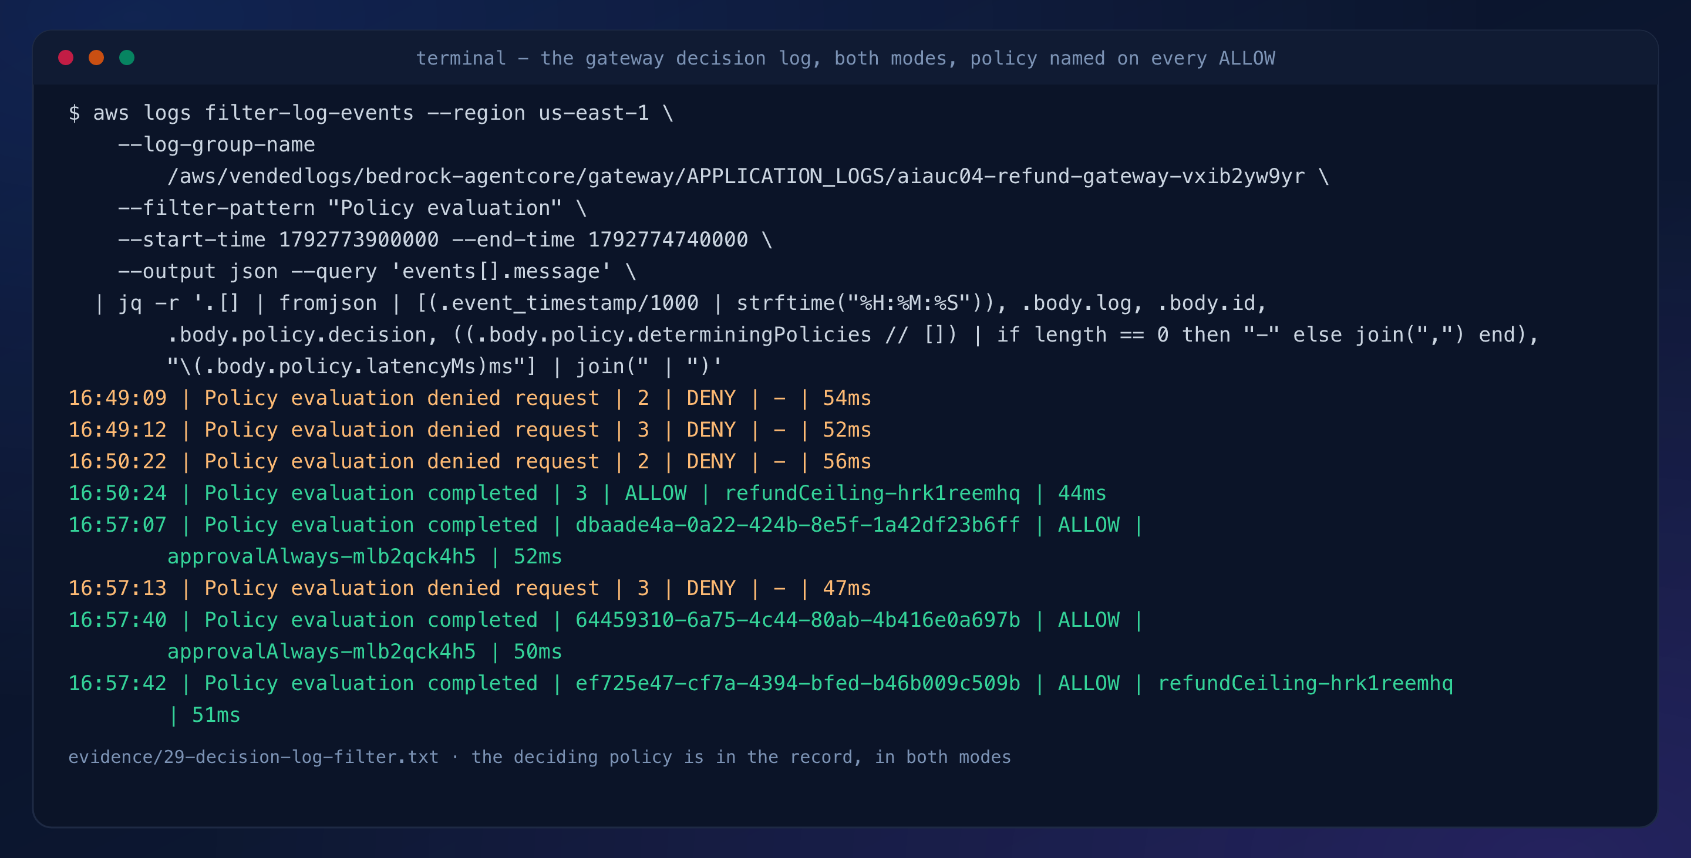Click the '.body.policy.determiningPolicies' expression line
Viewport: 1691px width, 858px height.
tap(853, 335)
